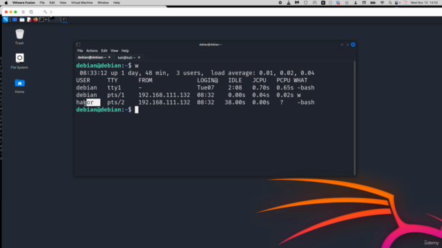Click the battery status icon in menu bar
Image resolution: width=442 pixels, height=248 pixels.
(x=373, y=3)
